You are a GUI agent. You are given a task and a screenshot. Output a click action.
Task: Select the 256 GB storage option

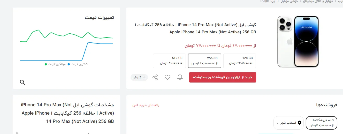[204, 61]
